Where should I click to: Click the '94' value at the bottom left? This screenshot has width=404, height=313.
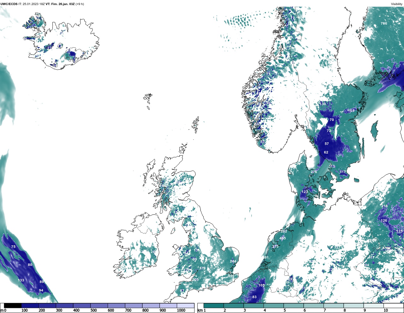pos(41,290)
